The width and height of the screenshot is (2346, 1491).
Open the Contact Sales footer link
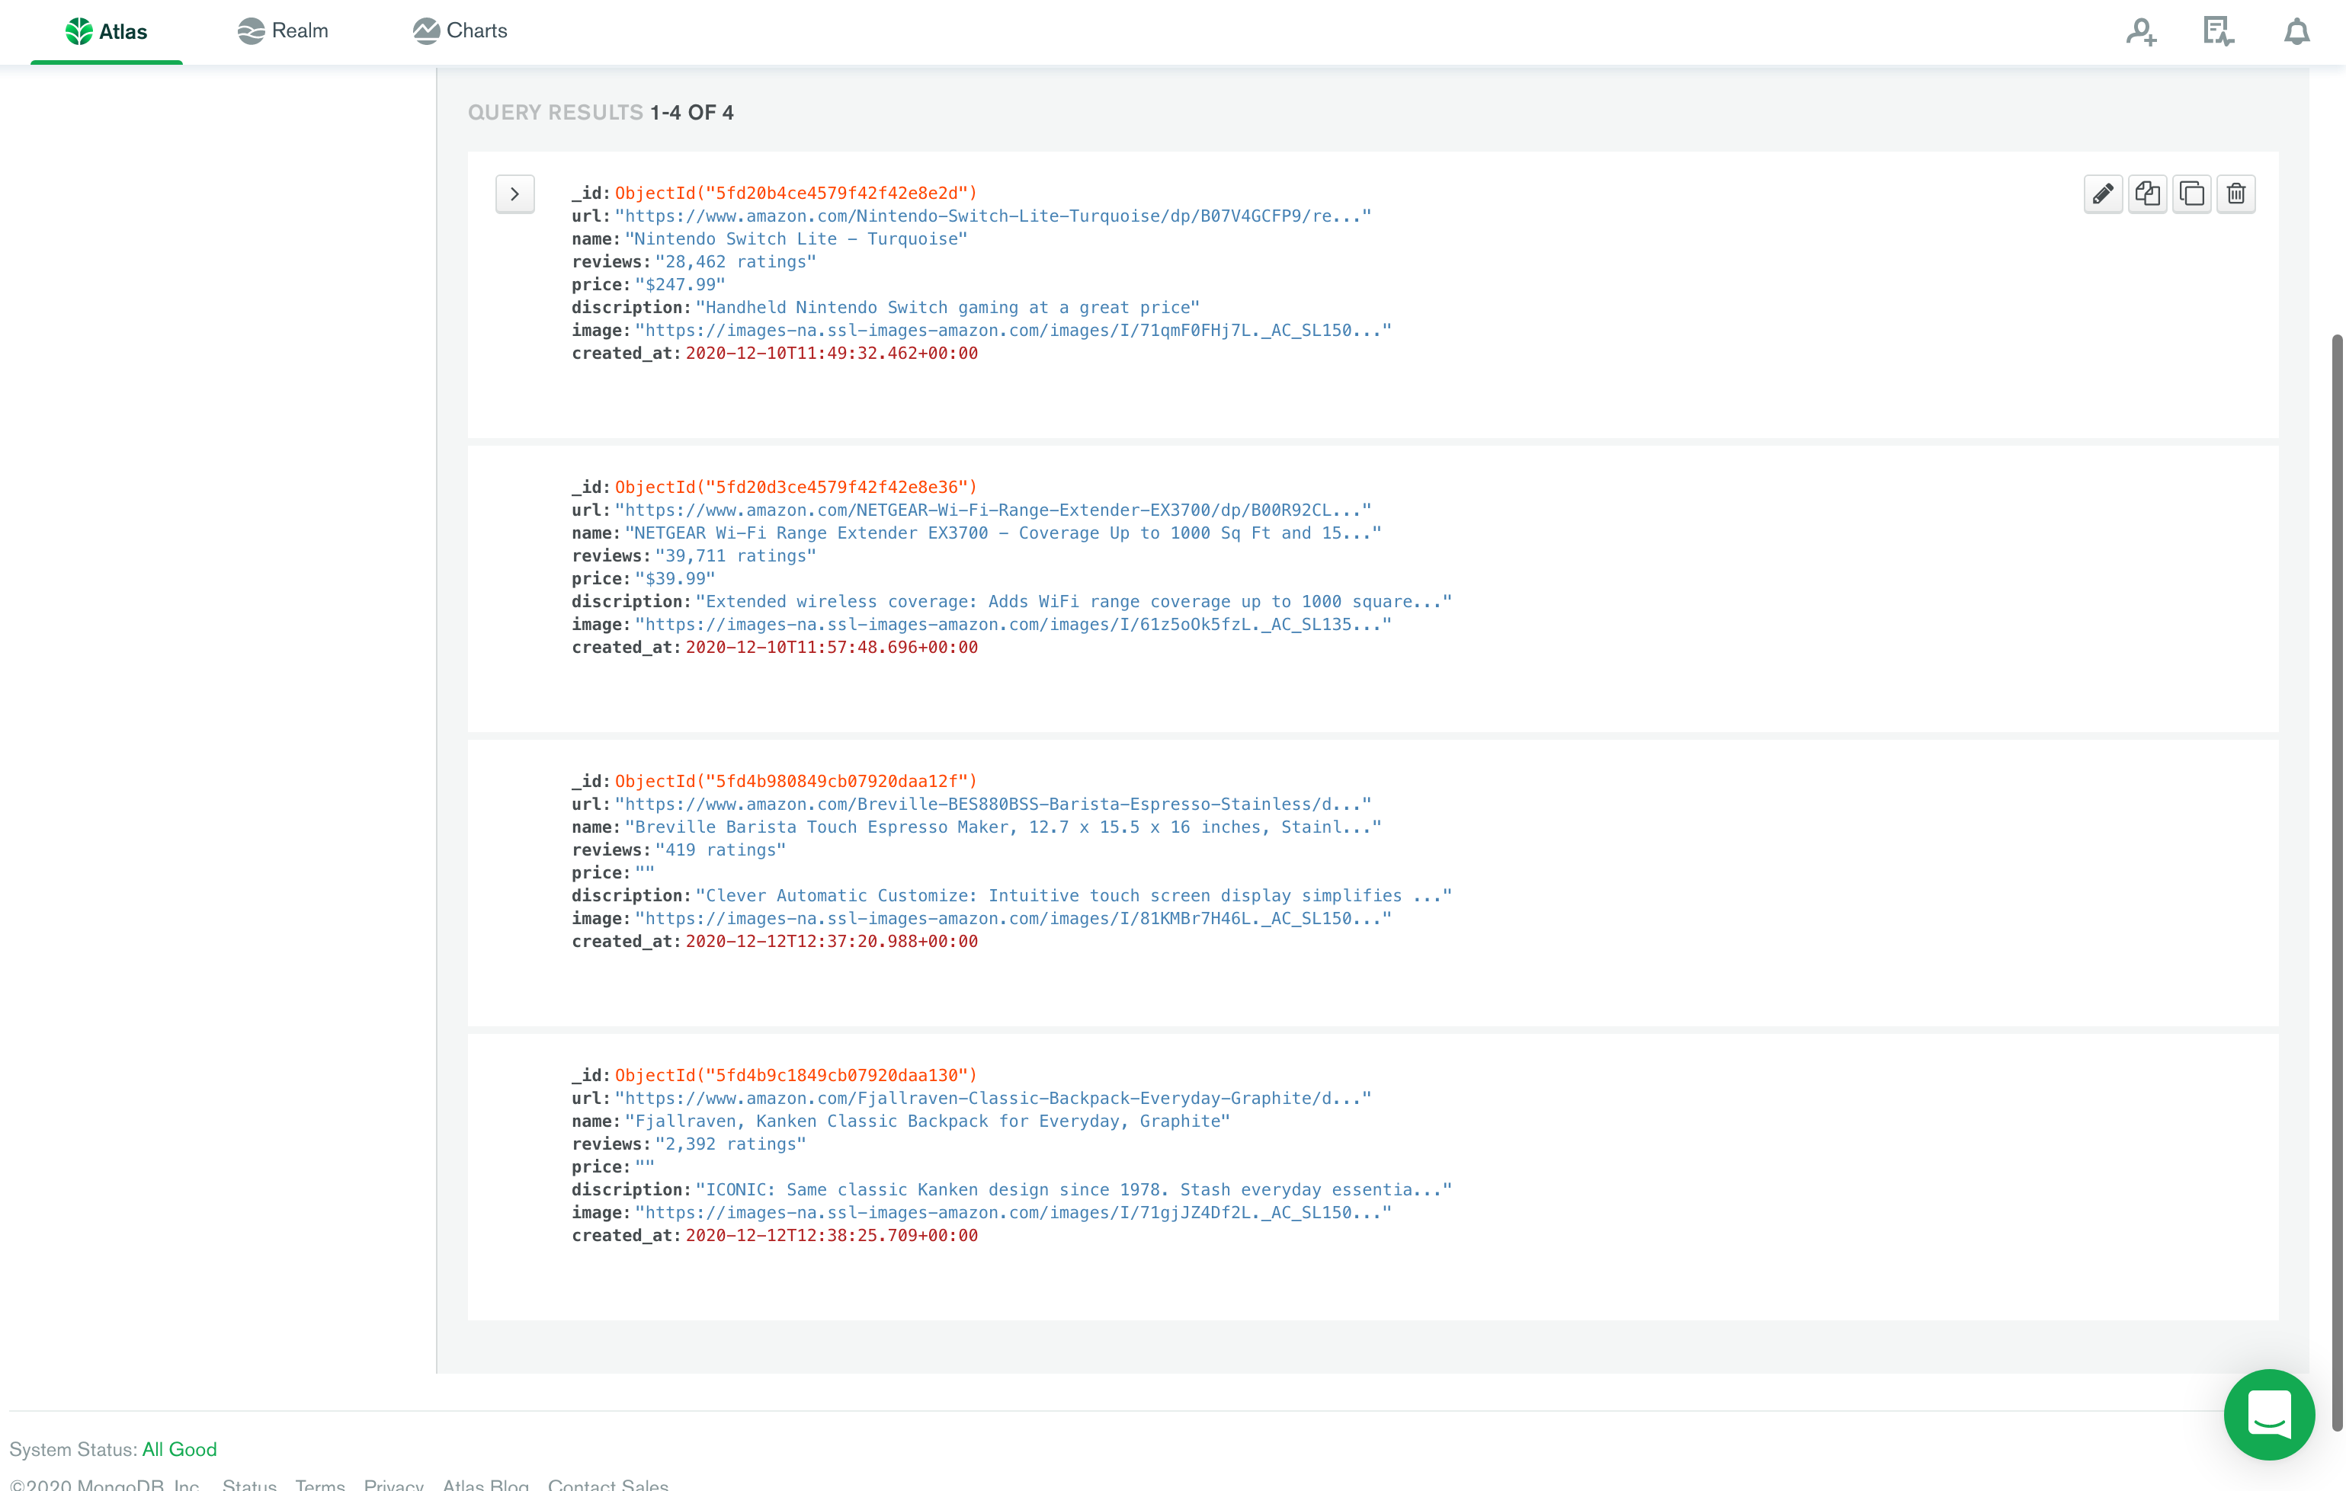[x=608, y=1483]
